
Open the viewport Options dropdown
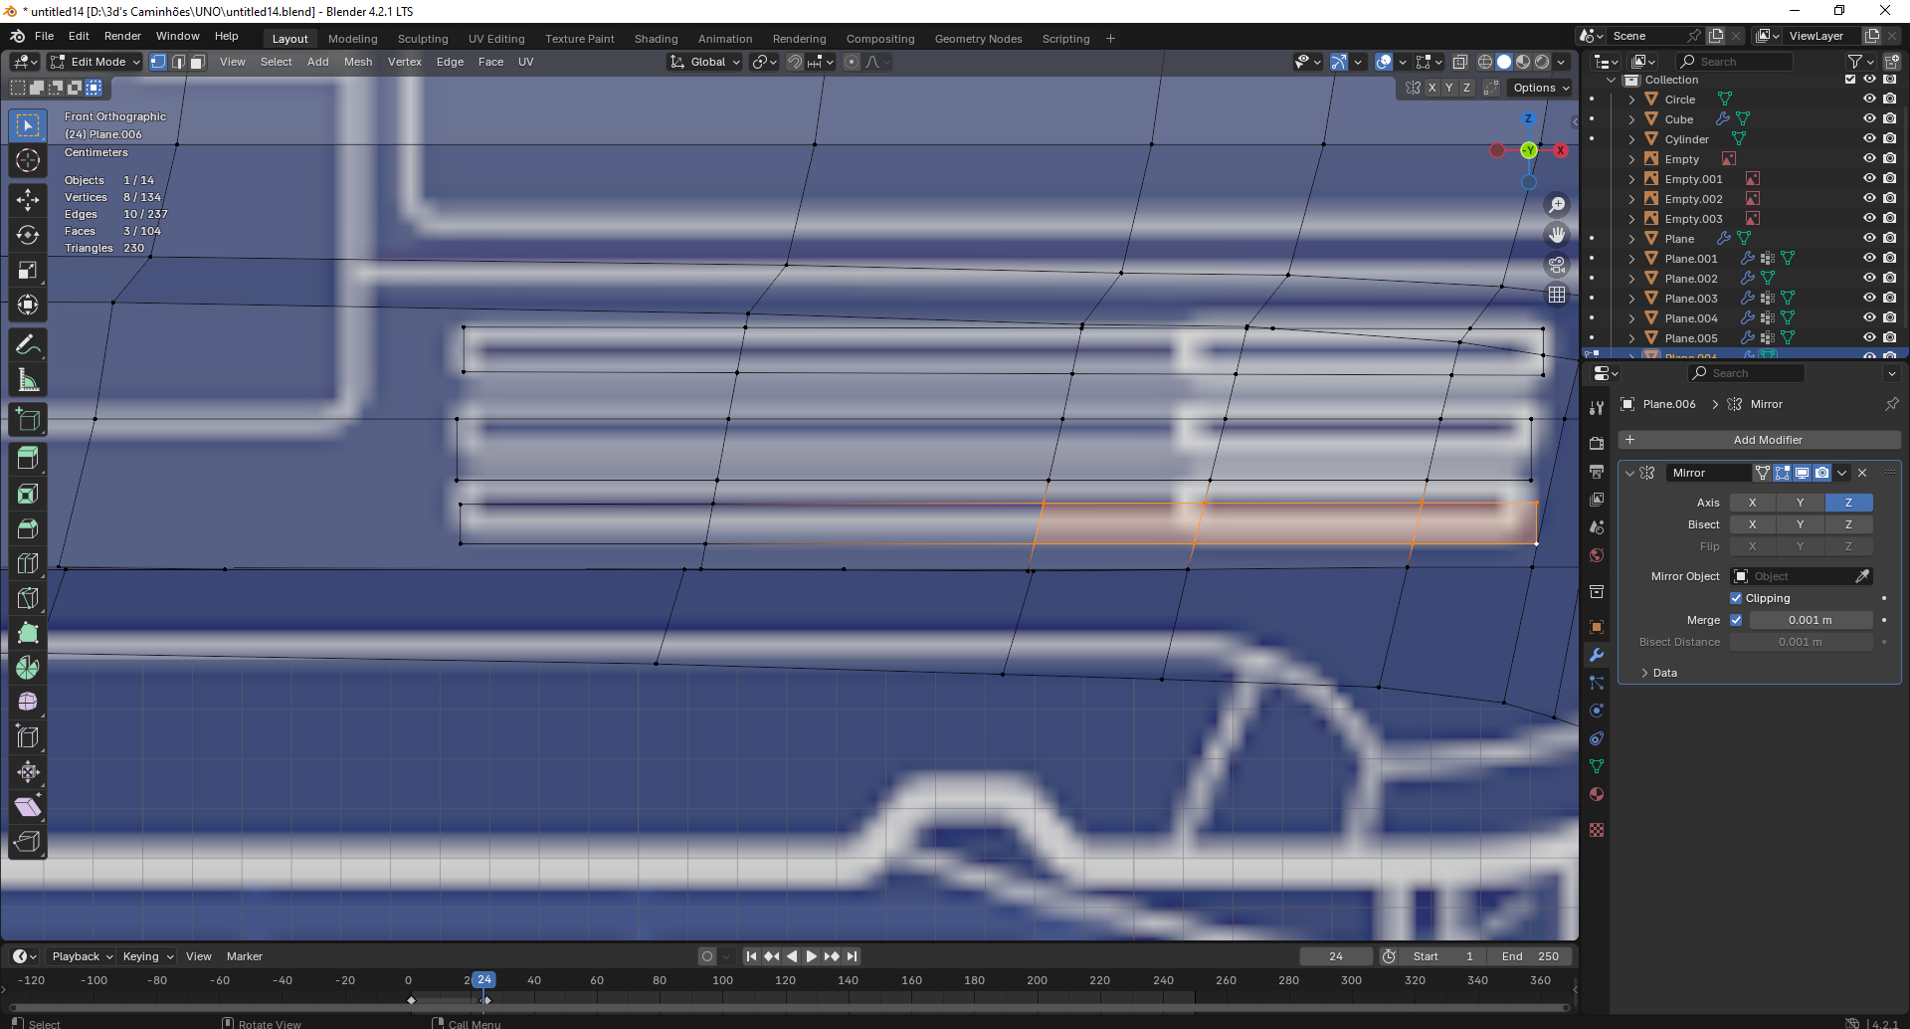click(1541, 88)
